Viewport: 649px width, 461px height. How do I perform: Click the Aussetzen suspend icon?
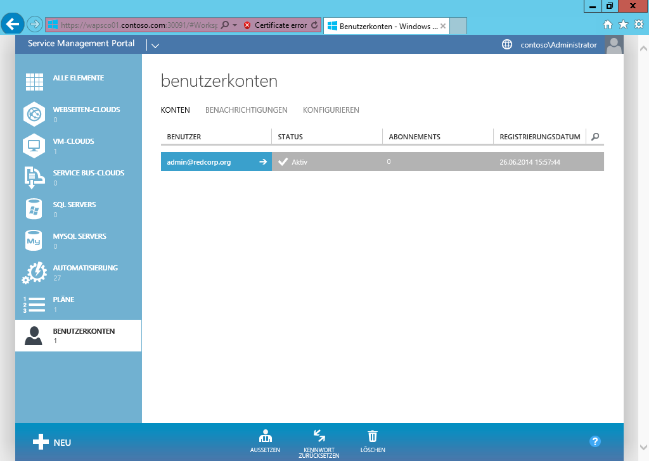coord(266,436)
